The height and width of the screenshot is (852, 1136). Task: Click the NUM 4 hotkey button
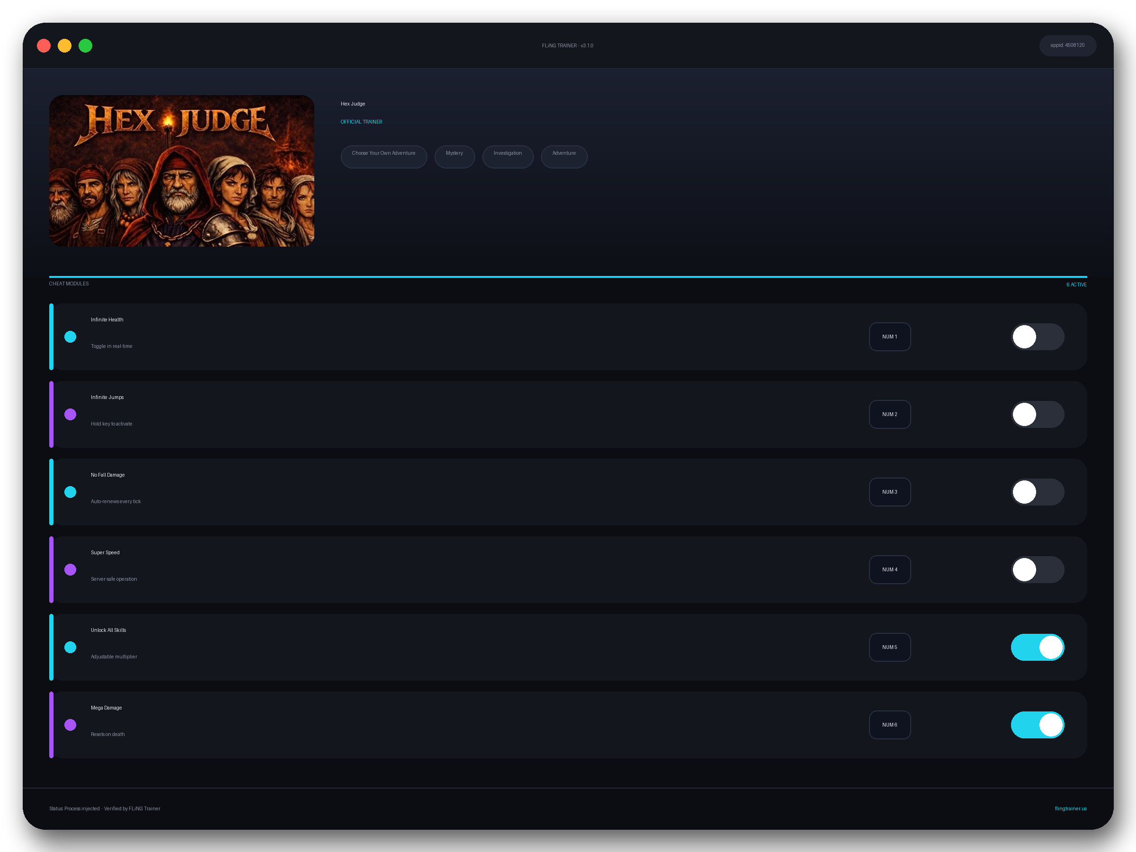[889, 569]
